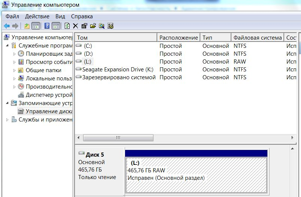
Task: Click the RAW file system cell
Action: tap(240, 62)
